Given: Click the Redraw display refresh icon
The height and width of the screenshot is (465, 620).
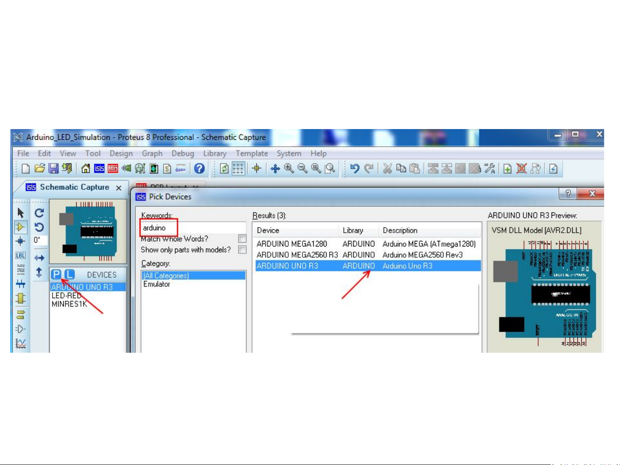Looking at the screenshot, I should pos(224,169).
